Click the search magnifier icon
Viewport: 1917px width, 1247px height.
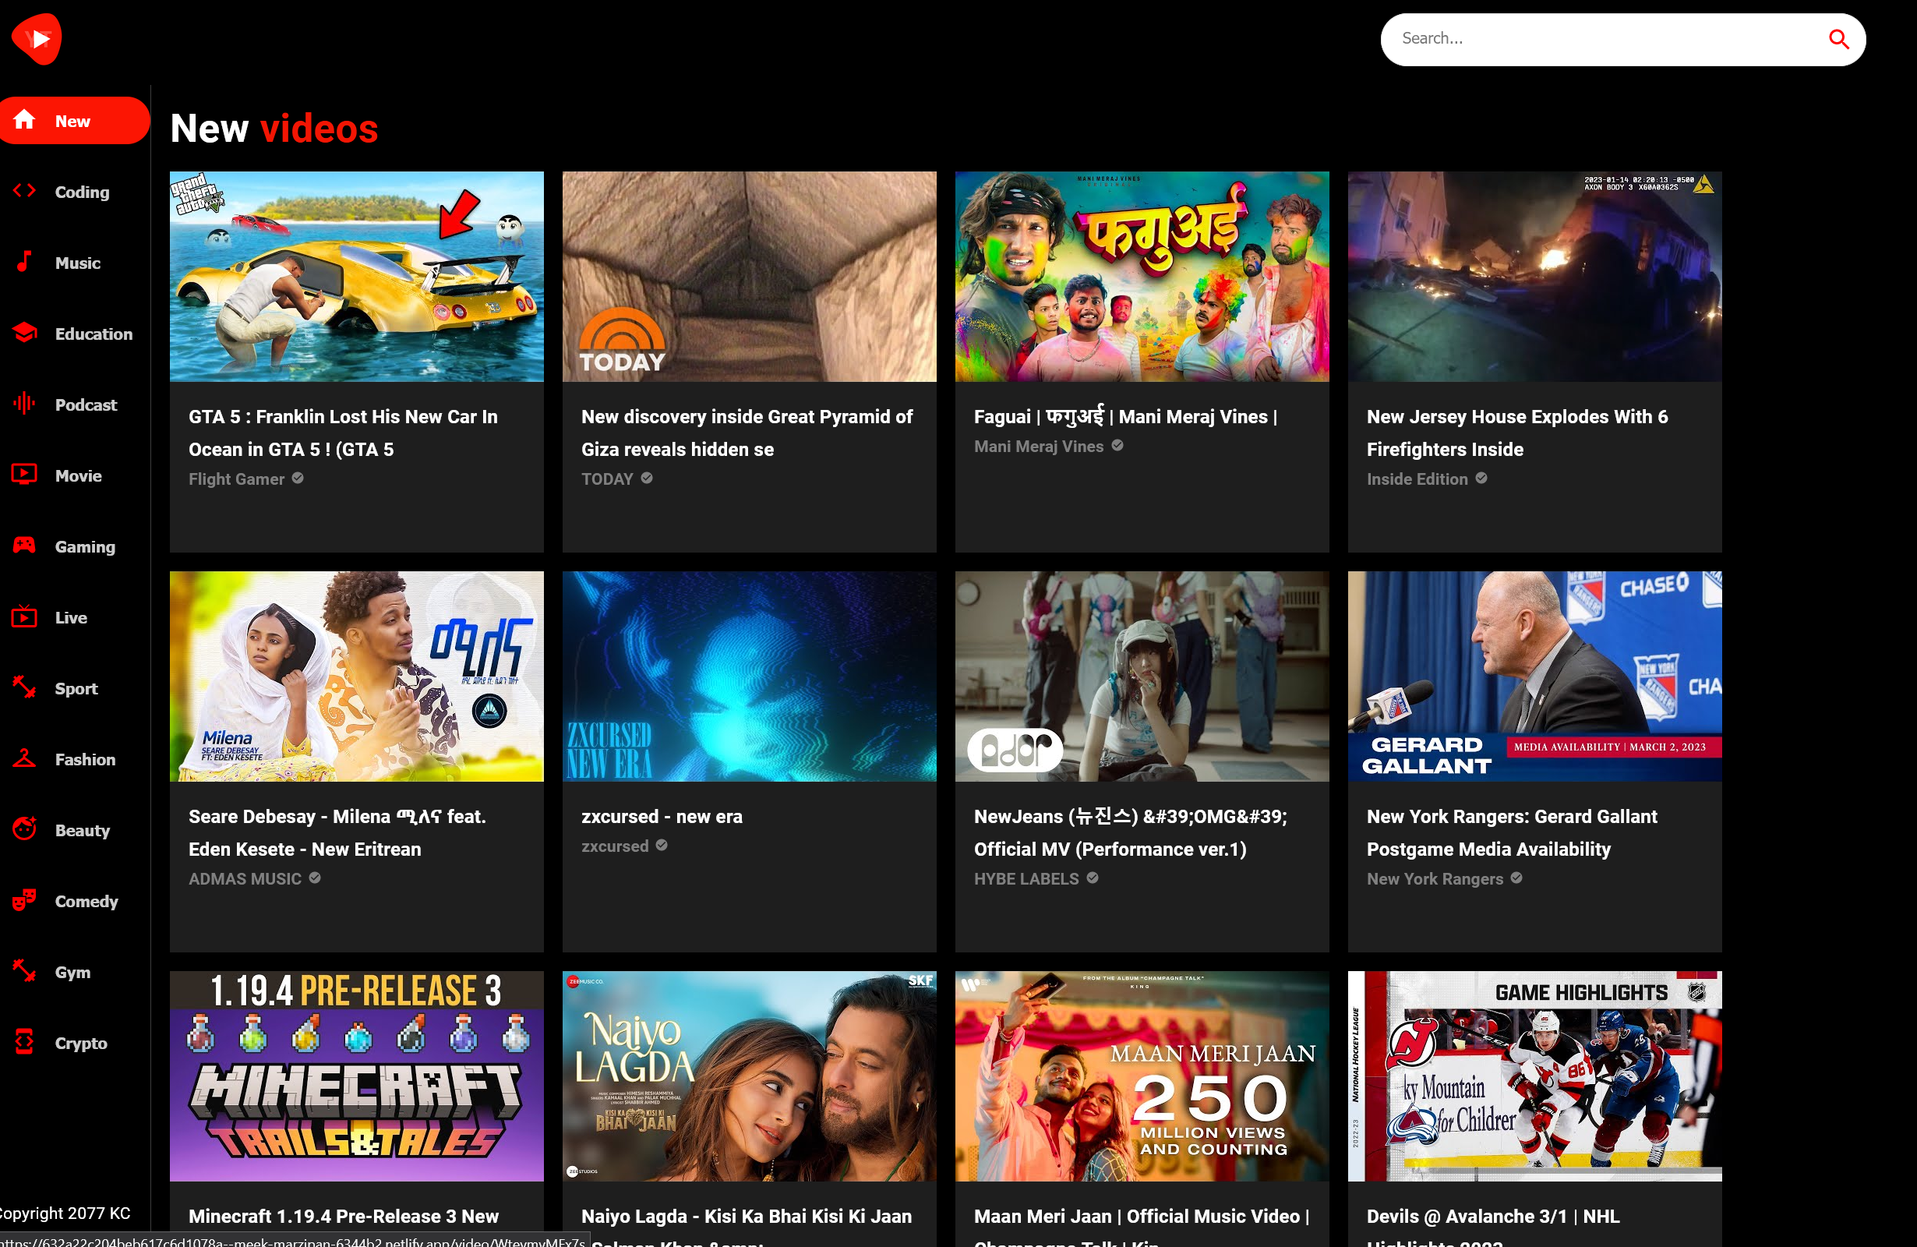(1839, 38)
